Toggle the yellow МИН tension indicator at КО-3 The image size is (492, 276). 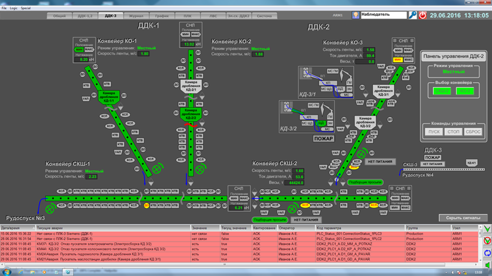pyautogui.click(x=398, y=60)
